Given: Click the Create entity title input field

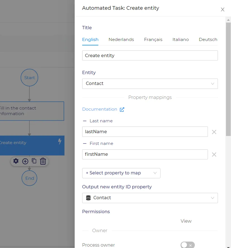Looking at the screenshot, I should click(150, 55).
